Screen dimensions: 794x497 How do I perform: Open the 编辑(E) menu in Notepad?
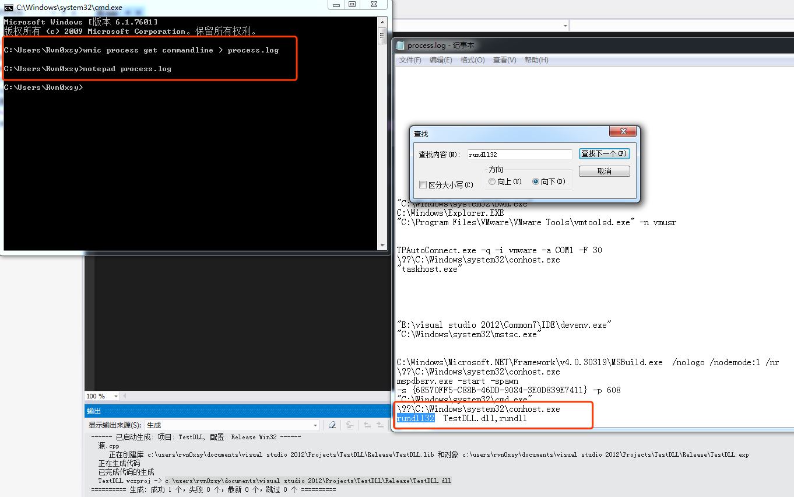pos(441,60)
